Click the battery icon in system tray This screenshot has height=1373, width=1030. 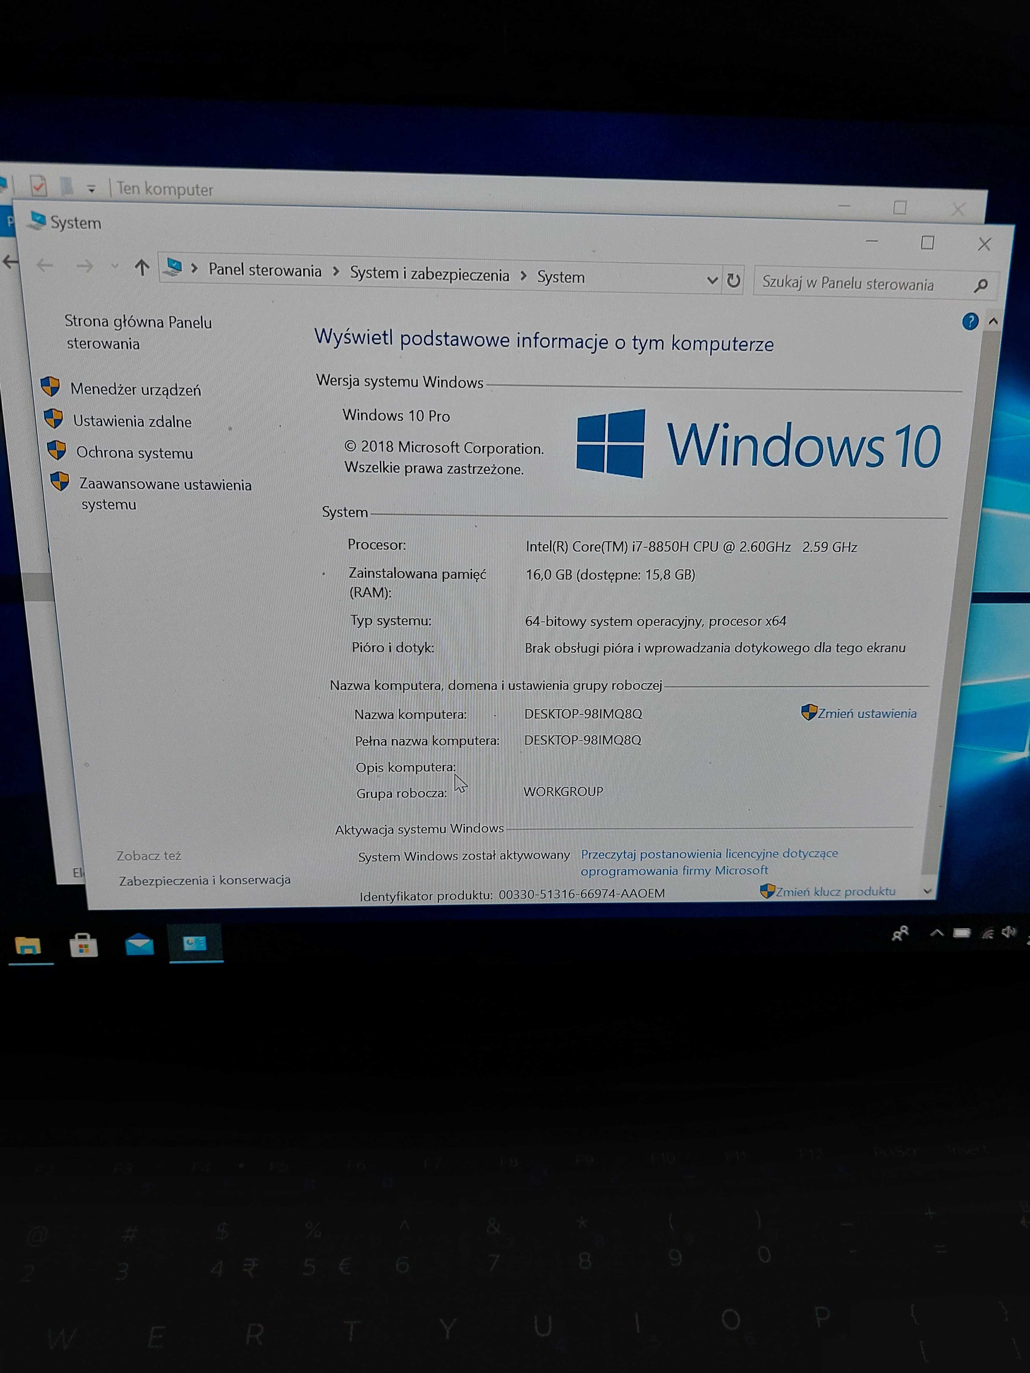click(962, 933)
